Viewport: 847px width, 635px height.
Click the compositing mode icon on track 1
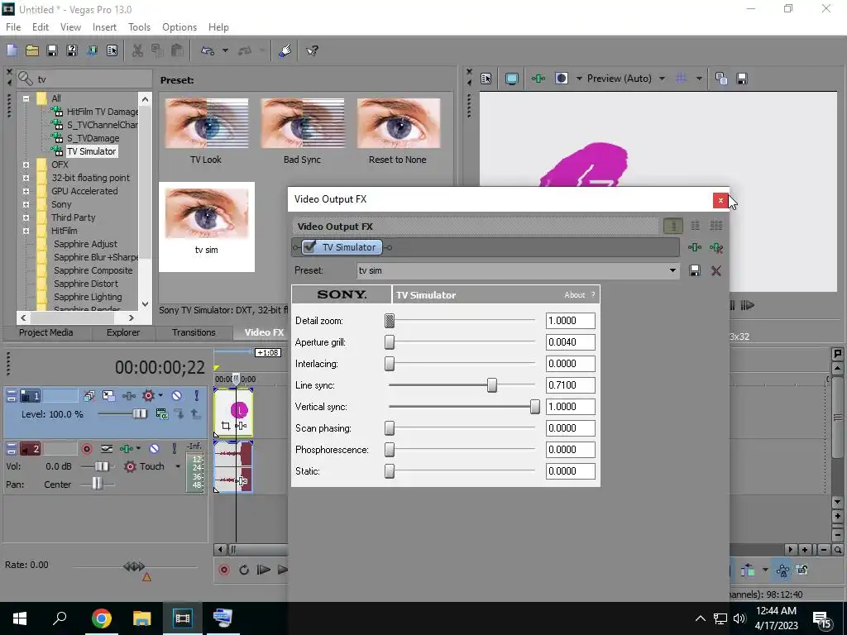point(161,414)
